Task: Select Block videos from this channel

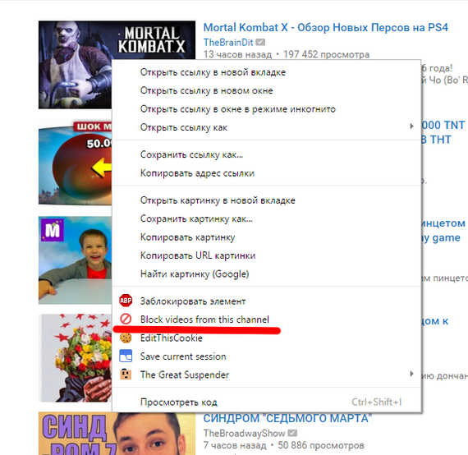Action: click(267, 319)
